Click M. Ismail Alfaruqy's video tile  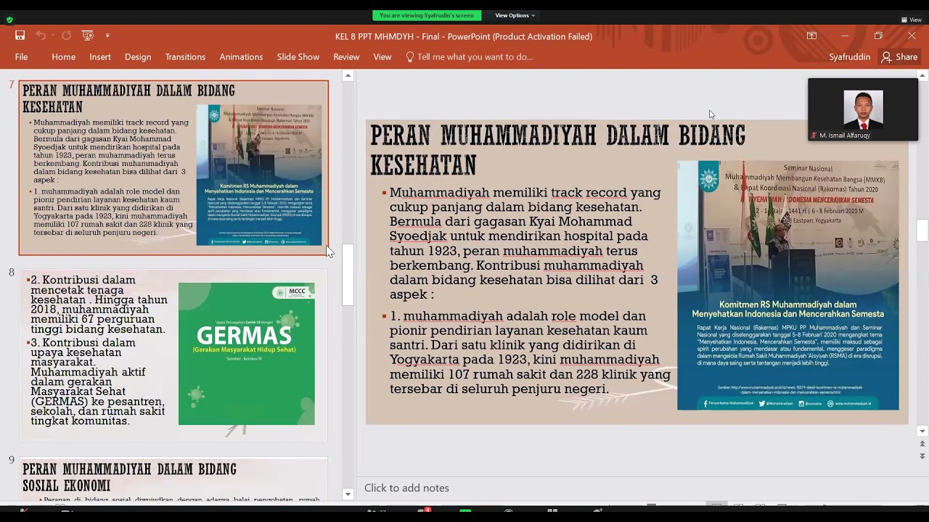point(863,109)
